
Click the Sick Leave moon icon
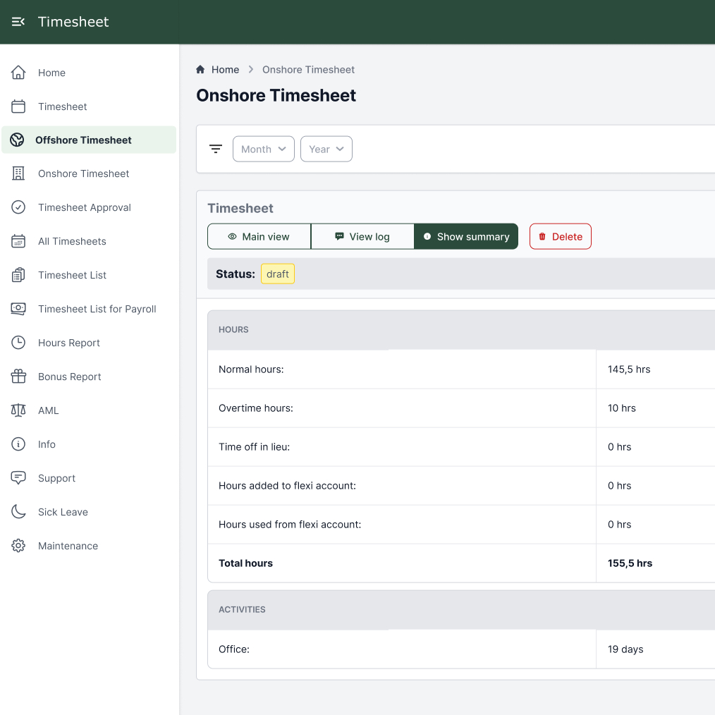tap(18, 512)
